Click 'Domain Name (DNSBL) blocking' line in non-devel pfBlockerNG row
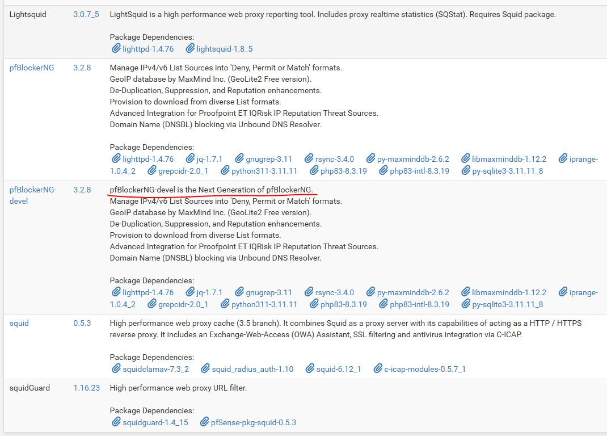Viewport: 607px width, 436px height. pyautogui.click(x=216, y=124)
